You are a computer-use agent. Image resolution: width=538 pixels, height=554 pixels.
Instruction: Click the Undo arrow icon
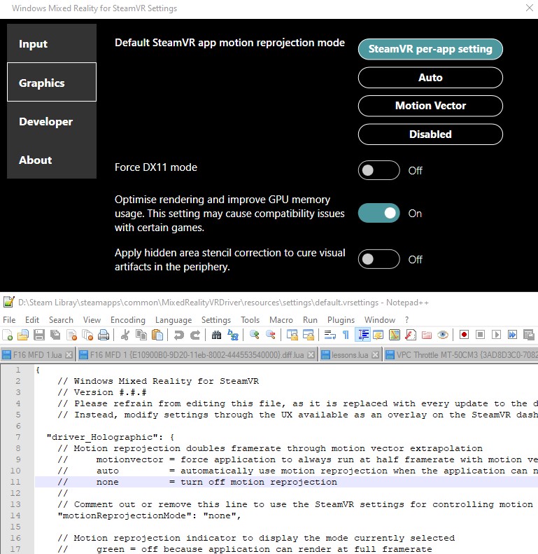[178, 335]
